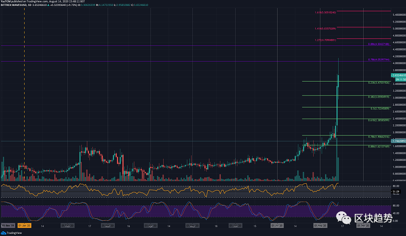
Task: Click the green 0.618 (2.38585099) retracement label
Action: [378, 120]
